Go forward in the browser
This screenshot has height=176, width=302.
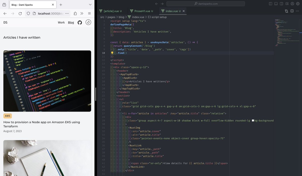pos(13,14)
